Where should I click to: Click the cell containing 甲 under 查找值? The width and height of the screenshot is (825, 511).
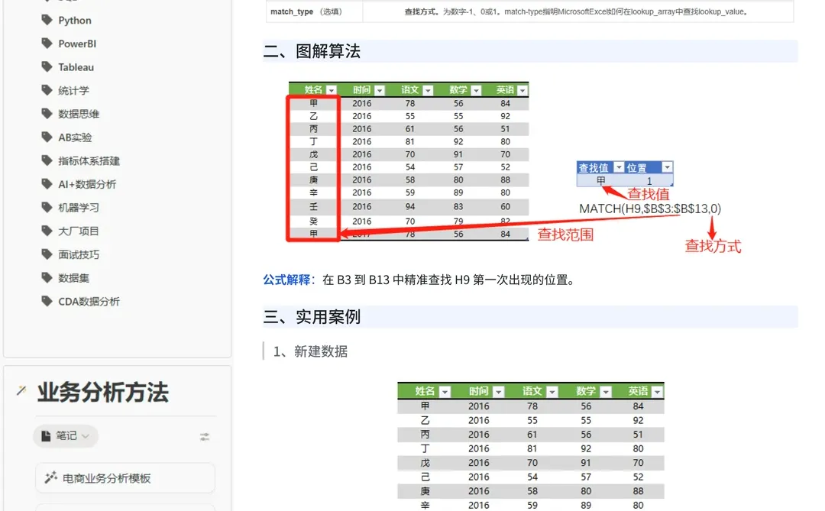point(601,179)
